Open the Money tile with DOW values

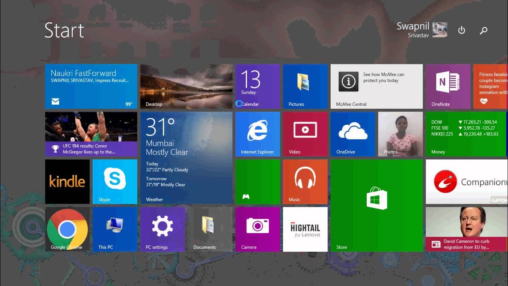(x=467, y=134)
